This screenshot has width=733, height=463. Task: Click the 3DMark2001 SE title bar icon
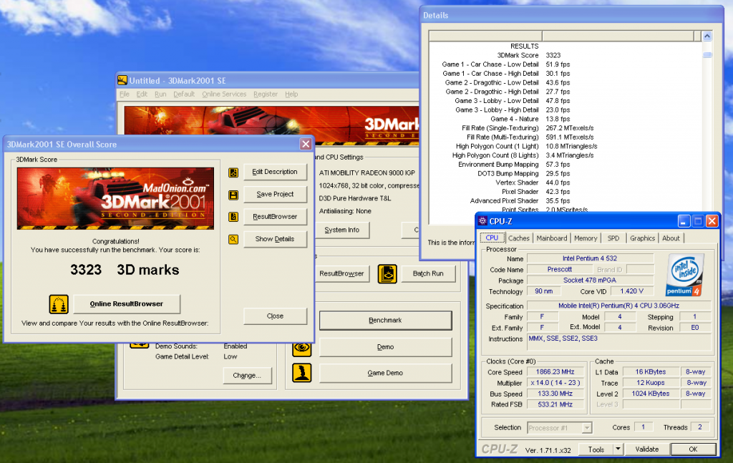tap(122, 80)
